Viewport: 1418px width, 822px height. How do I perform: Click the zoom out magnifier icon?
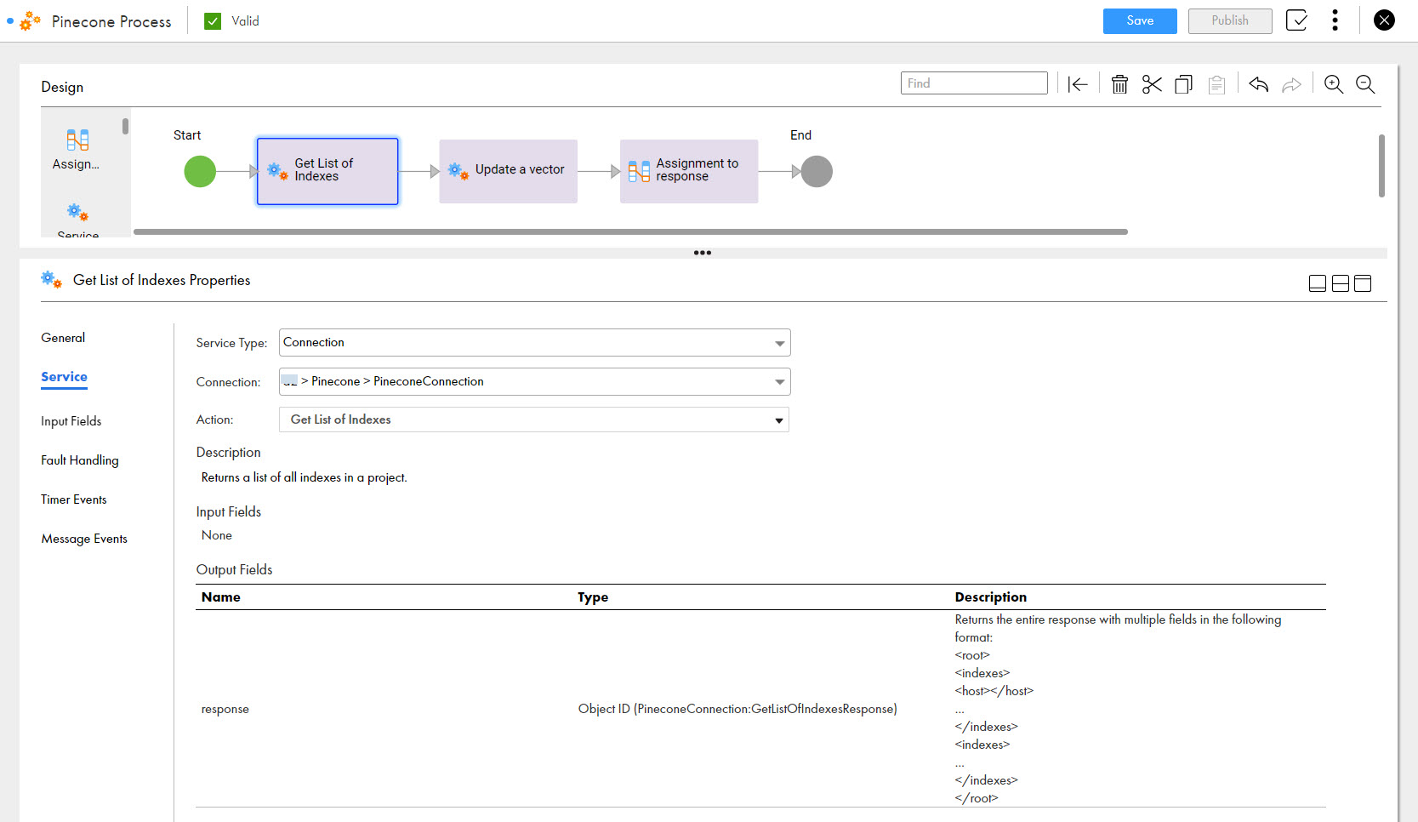click(1365, 84)
